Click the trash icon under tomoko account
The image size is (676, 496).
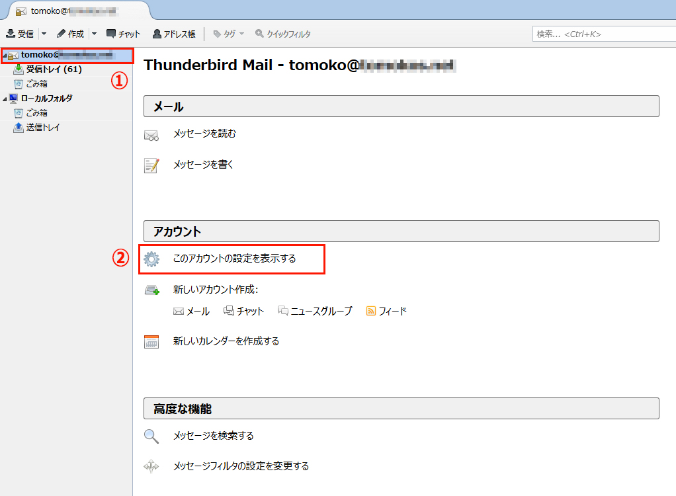point(18,83)
